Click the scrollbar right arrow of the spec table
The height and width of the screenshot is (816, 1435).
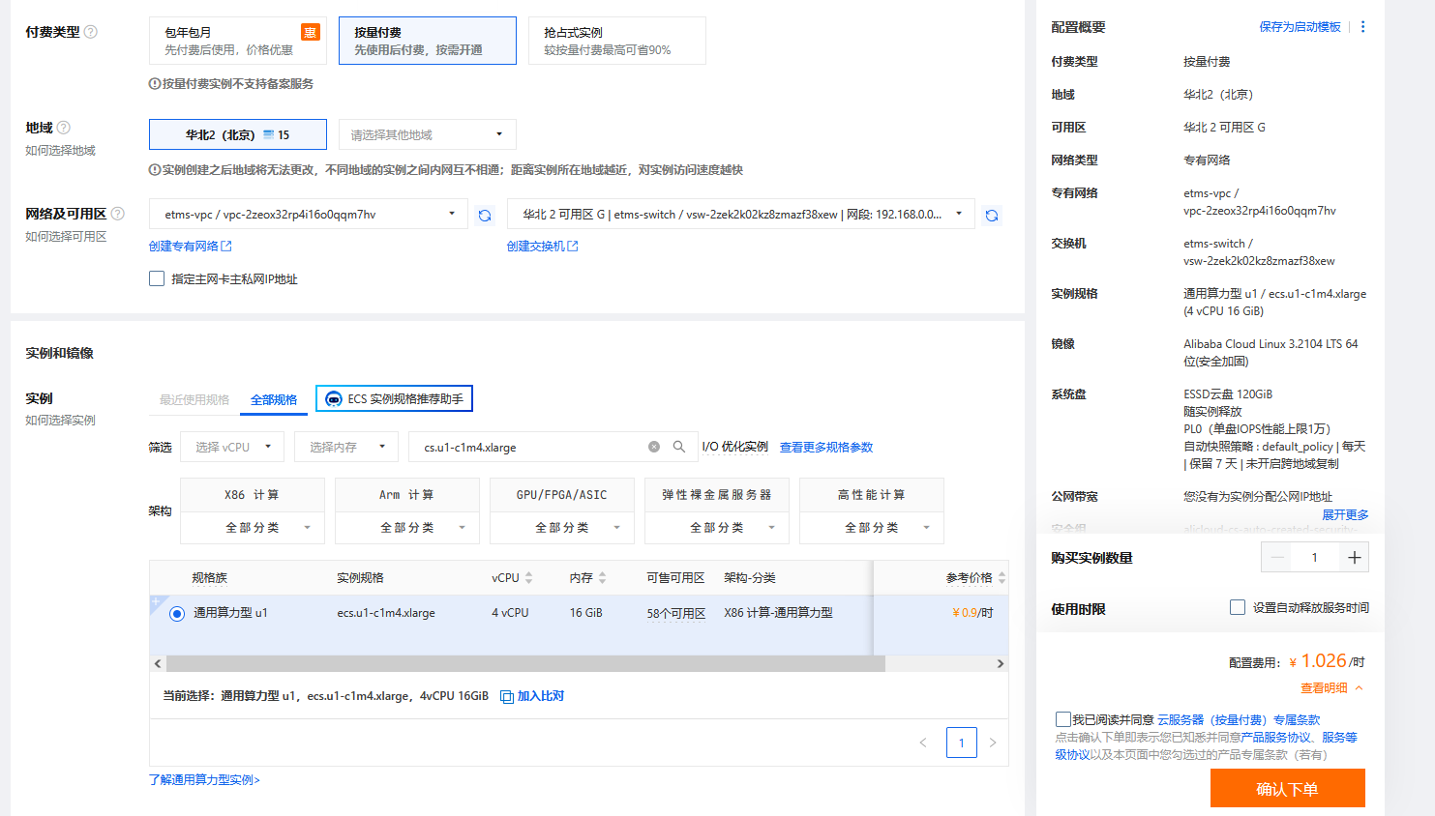click(1001, 664)
